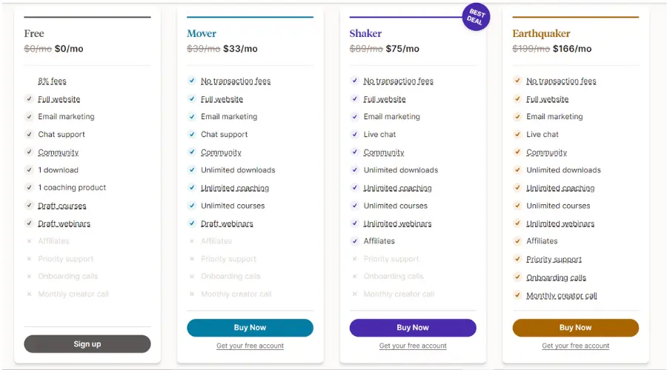Click Buy Now under Earthquaker plan
Image resolution: width=667 pixels, height=370 pixels.
tap(576, 328)
